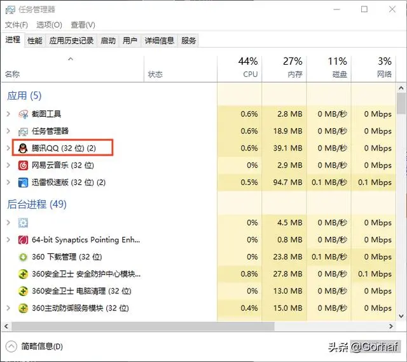The height and width of the screenshot is (362, 407).
Task: Expand the 网易云音乐 row
Action: coord(8,165)
